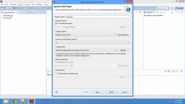The height and width of the screenshot is (104, 185).
Task: Click the Finish button
Action: (x=111, y=92)
